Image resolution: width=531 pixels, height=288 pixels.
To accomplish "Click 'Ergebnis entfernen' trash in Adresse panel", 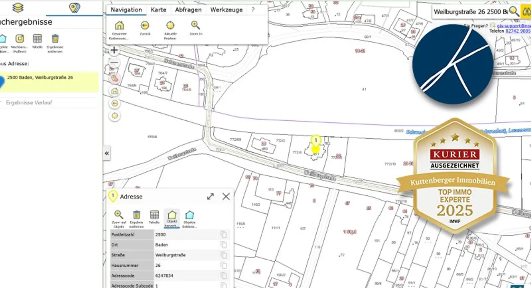I will point(137,215).
